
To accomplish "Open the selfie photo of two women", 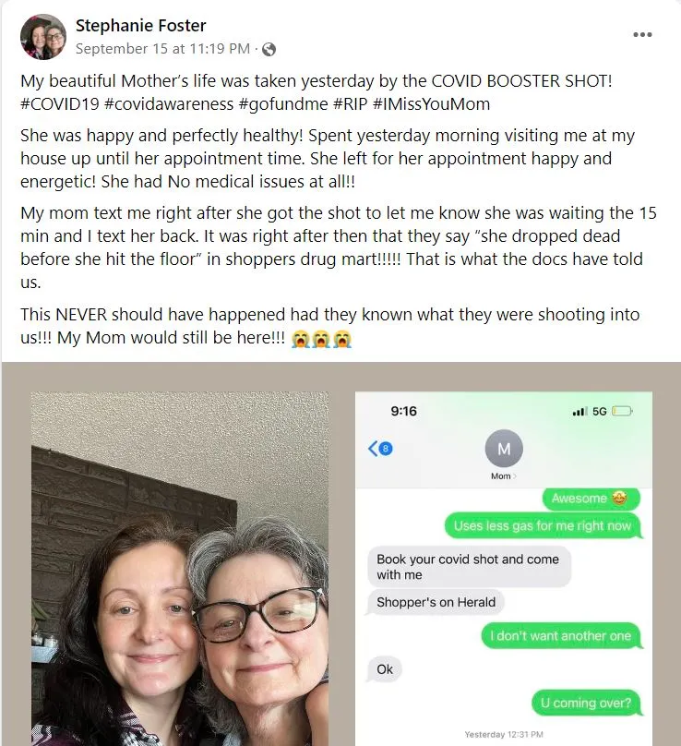I will [180, 569].
